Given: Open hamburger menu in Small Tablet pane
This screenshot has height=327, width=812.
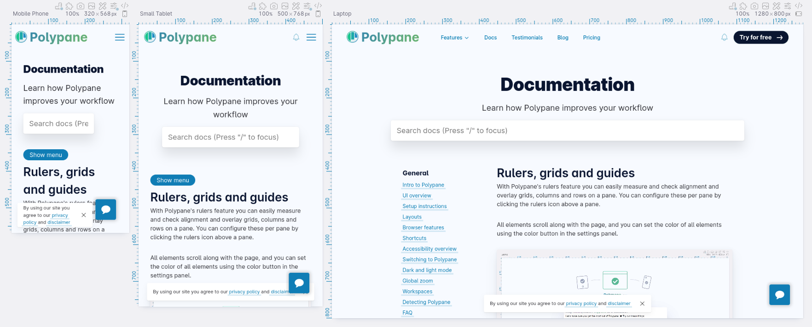Looking at the screenshot, I should coord(311,37).
